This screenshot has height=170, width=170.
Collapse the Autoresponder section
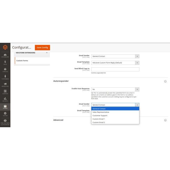pyautogui.click(x=165, y=81)
